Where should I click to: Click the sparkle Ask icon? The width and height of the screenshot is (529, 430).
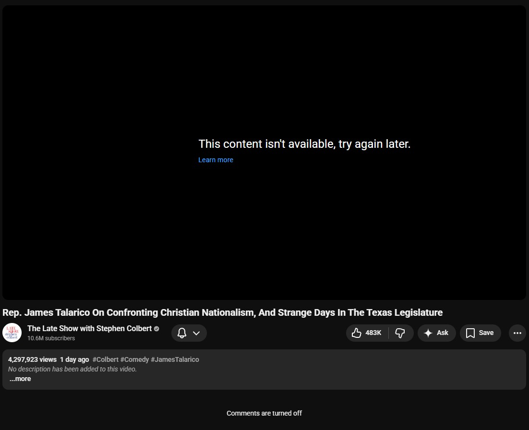click(428, 333)
